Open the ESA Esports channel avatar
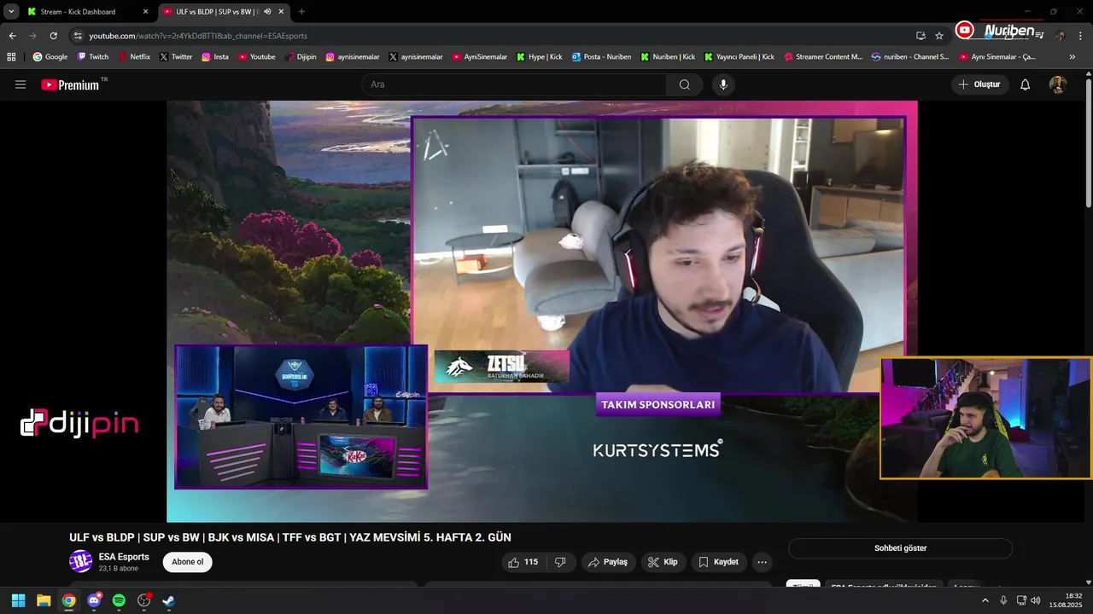Image resolution: width=1093 pixels, height=614 pixels. [x=80, y=561]
